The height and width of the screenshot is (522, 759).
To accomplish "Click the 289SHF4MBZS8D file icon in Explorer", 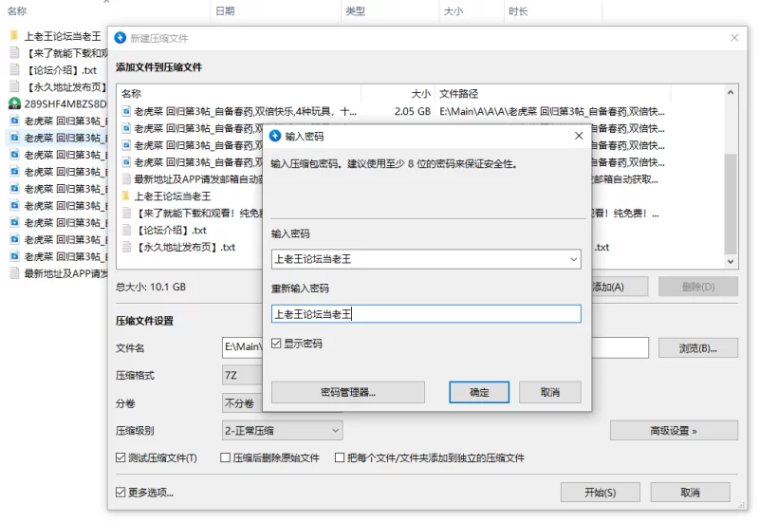I will tap(14, 103).
